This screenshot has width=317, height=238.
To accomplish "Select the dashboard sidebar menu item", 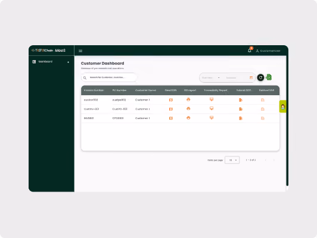I will tap(51, 62).
